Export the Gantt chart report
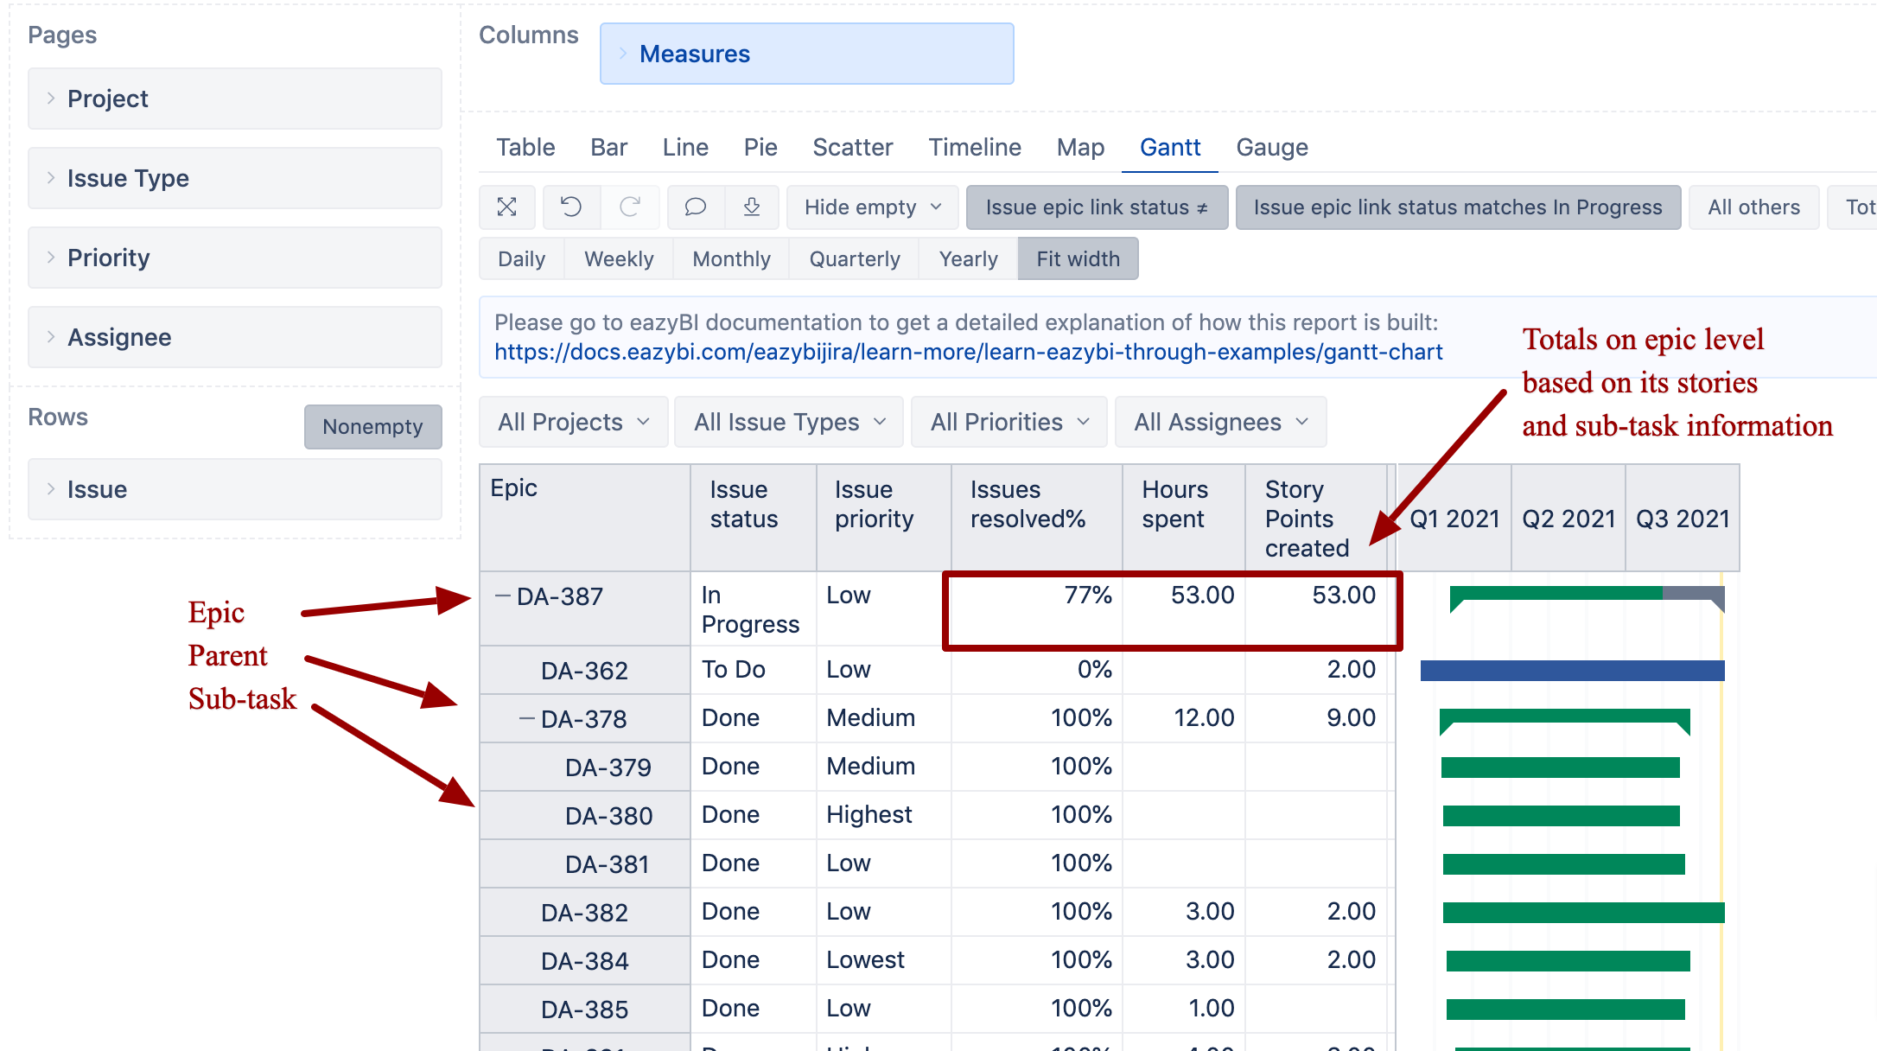Image resolution: width=1877 pixels, height=1051 pixels. (752, 207)
